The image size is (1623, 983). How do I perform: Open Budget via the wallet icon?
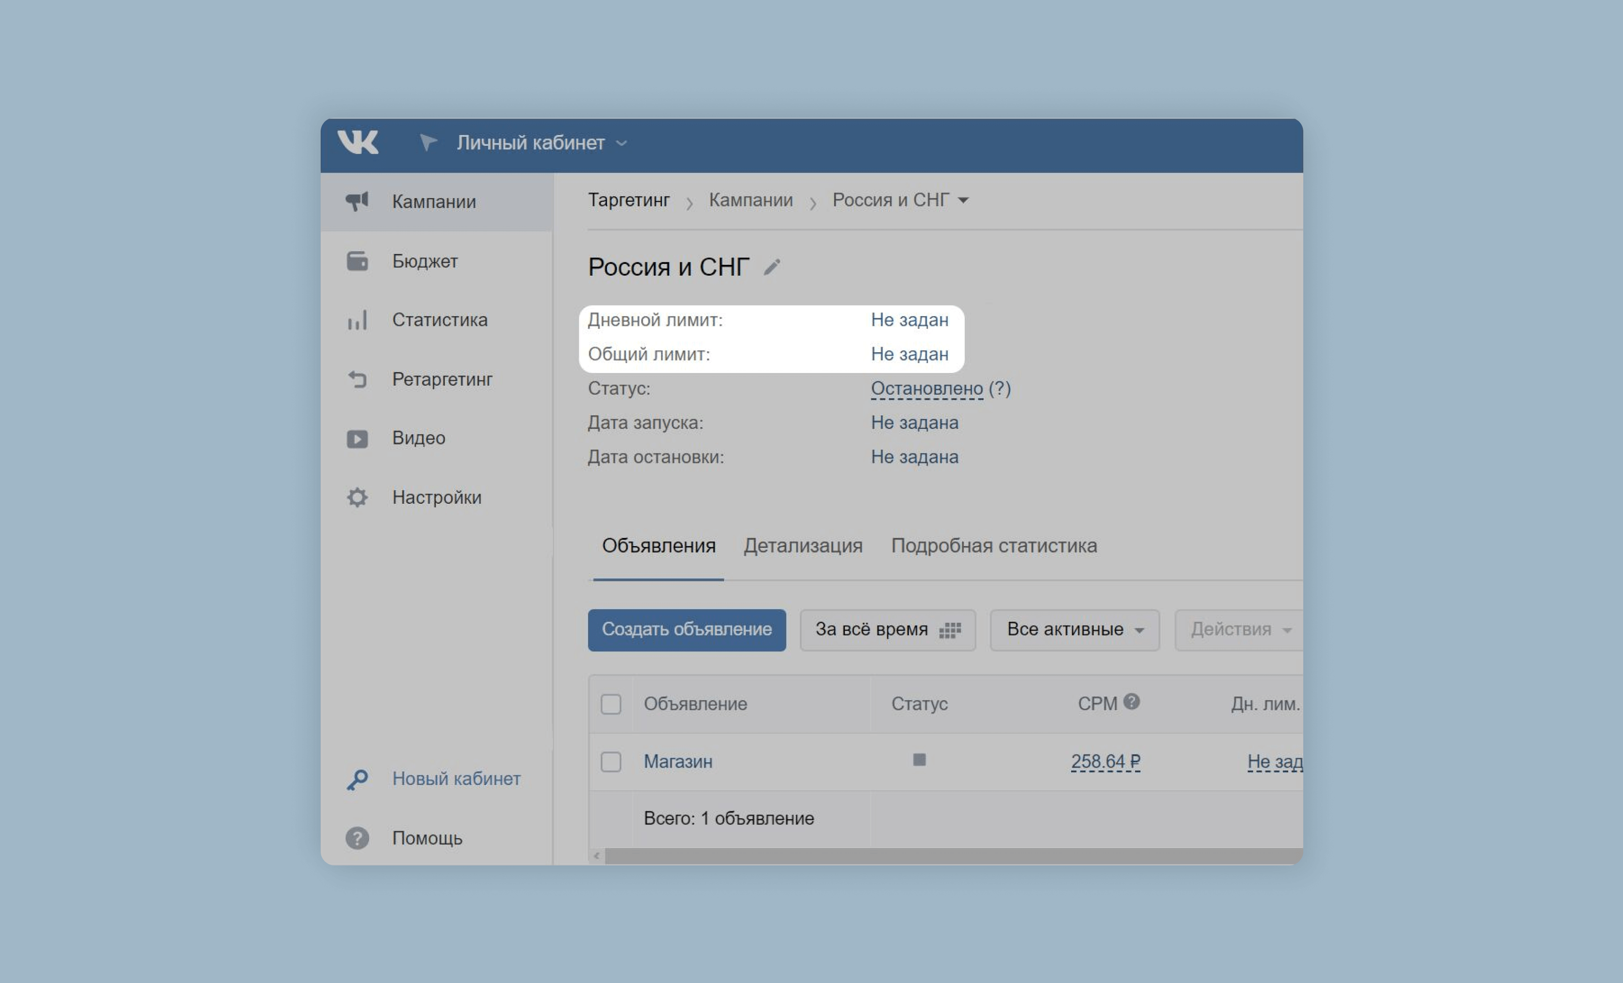tap(357, 261)
